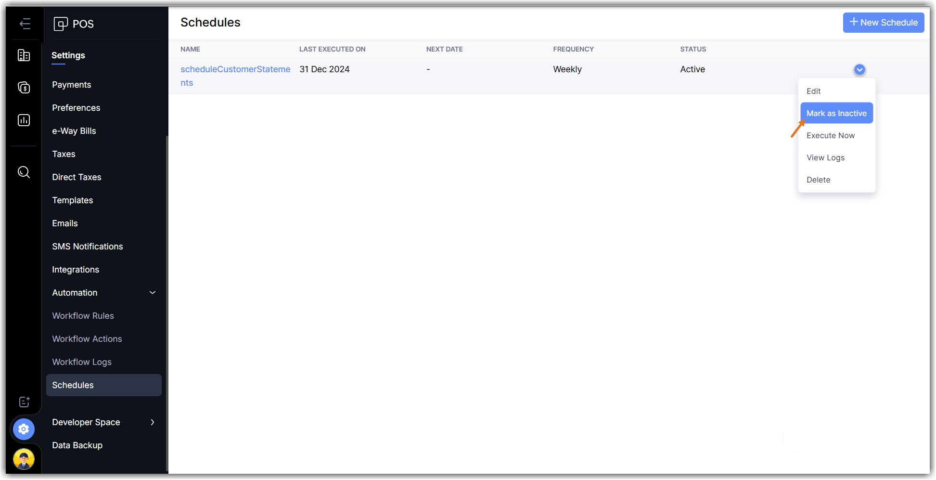Click the Frequency column header
The height and width of the screenshot is (480, 936).
(573, 49)
